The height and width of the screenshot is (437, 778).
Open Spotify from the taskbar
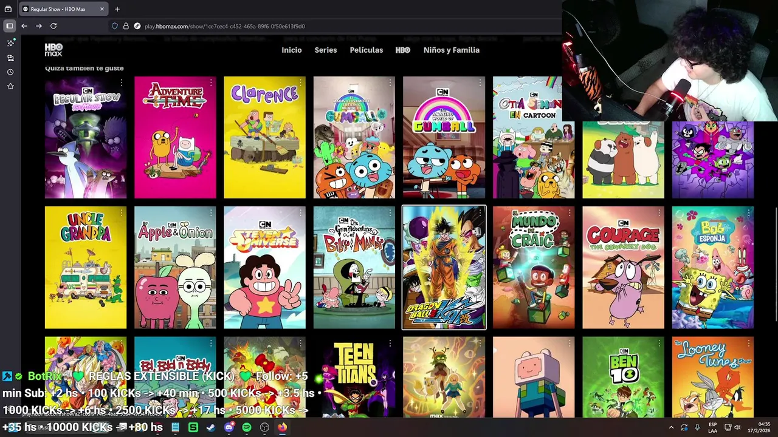point(246,427)
